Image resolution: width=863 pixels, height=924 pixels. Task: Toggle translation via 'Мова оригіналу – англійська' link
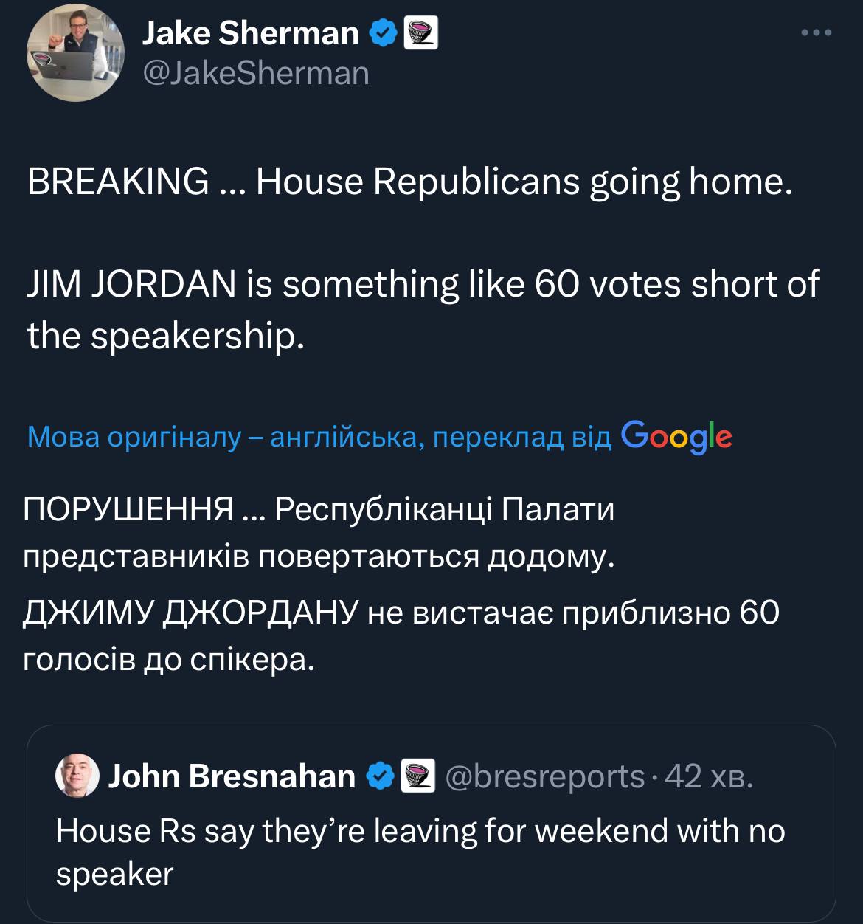coord(319,437)
